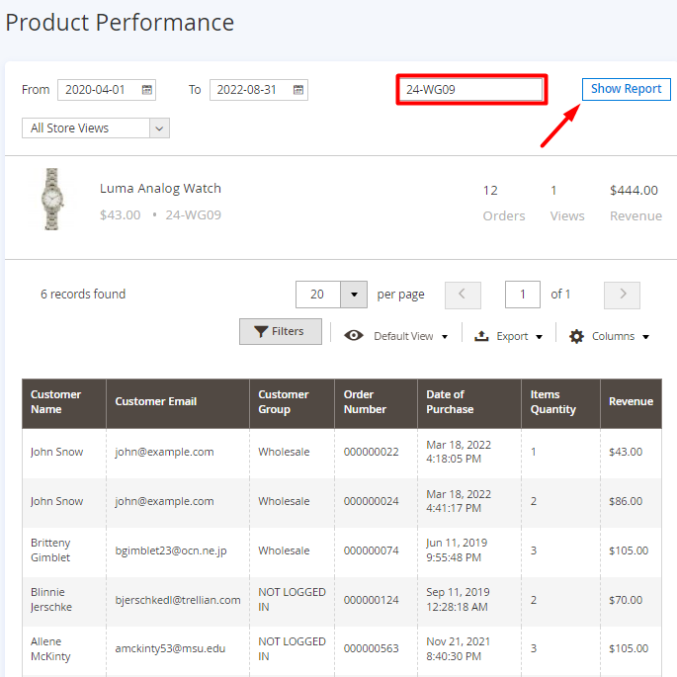Click the 12 Orders summary value
This screenshot has width=677, height=677.
[490, 191]
